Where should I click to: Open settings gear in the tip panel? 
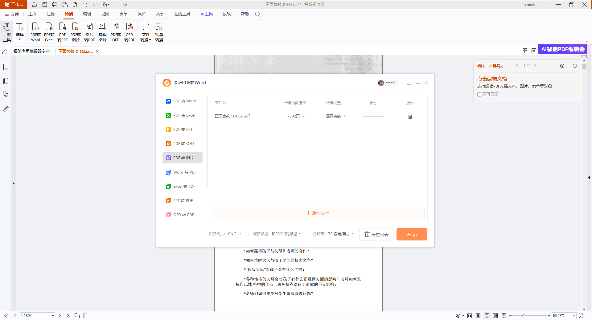point(562,66)
